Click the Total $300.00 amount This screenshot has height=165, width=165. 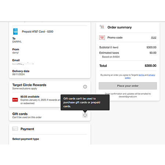[x=150, y=66]
